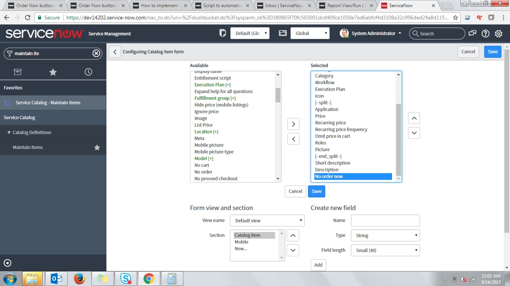Open the History clock tab in the sidebar

88,71
